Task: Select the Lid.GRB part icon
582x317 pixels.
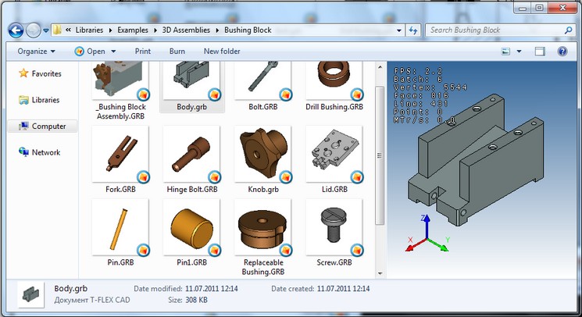Action: coord(334,154)
